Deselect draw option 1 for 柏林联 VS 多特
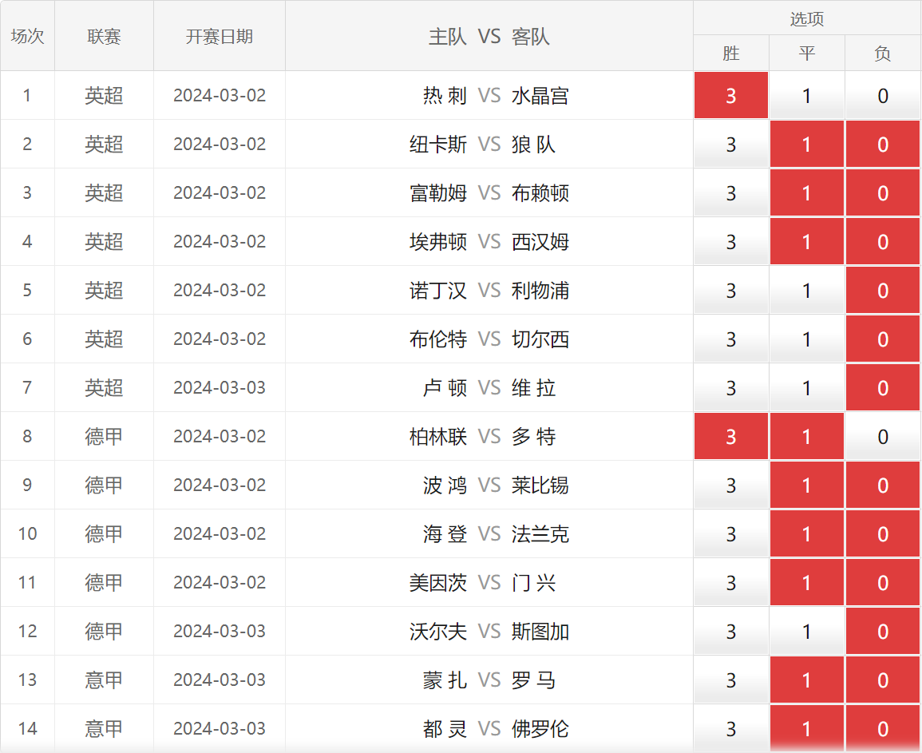This screenshot has width=922, height=753. coord(807,437)
